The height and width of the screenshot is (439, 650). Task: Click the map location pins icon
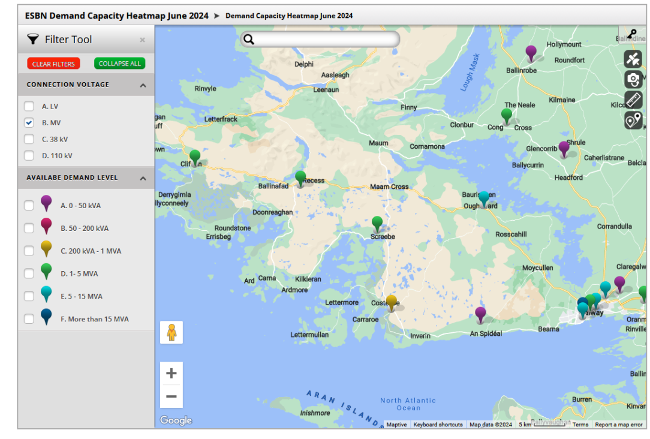[633, 121]
